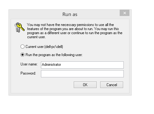Click the 'You may not have' first description line

point(71,25)
